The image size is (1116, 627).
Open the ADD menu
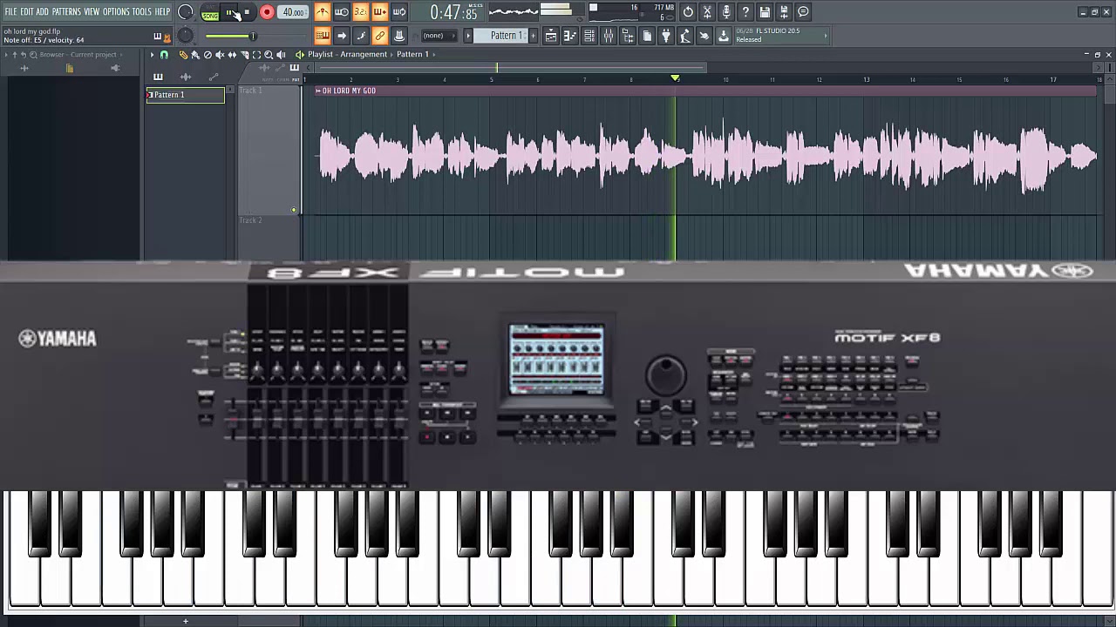point(42,11)
